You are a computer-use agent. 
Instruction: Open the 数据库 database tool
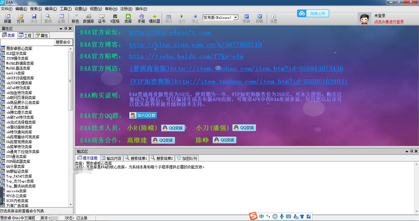tap(88, 18)
